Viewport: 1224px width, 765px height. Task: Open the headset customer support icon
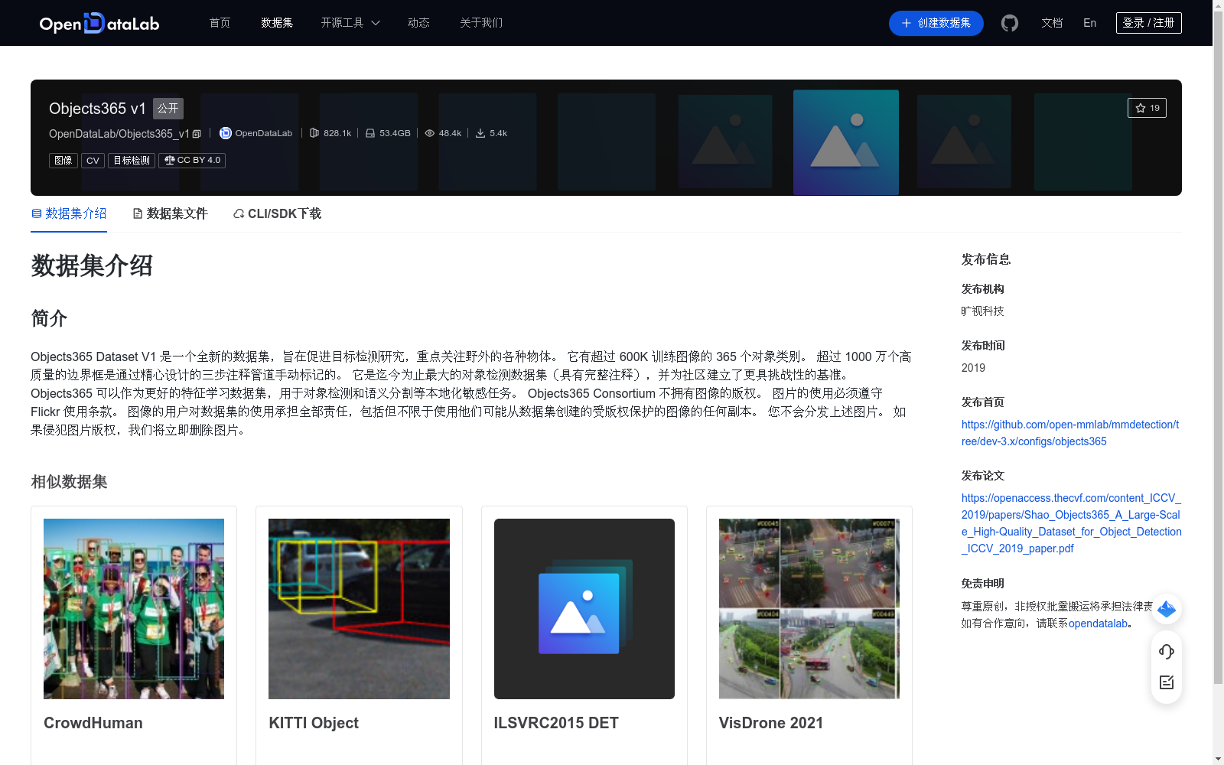pos(1167,652)
